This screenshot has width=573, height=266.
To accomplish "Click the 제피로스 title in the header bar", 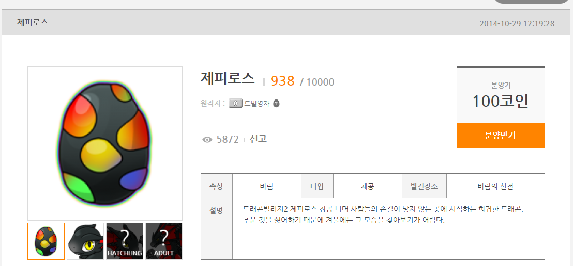I will 33,22.
